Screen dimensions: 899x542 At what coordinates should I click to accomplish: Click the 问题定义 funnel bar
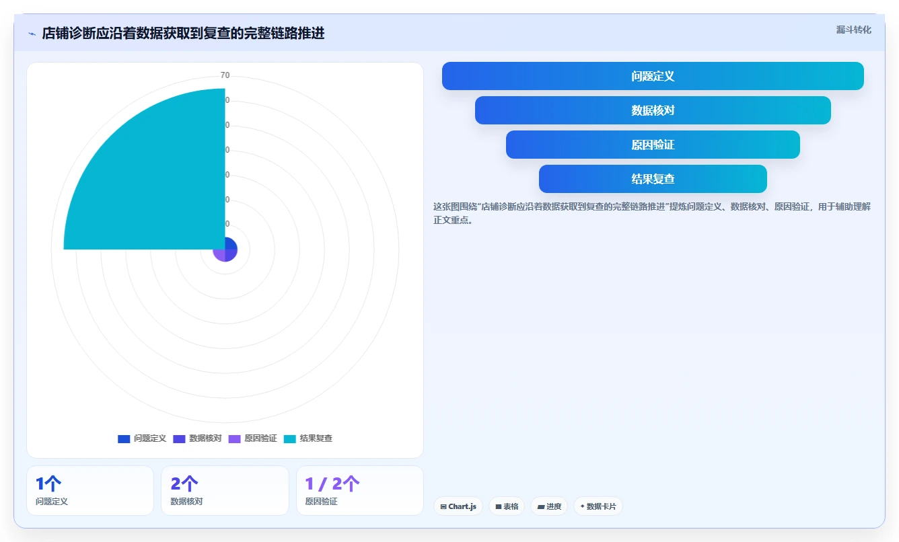(x=653, y=76)
